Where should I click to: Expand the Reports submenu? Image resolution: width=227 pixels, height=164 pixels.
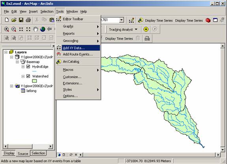coord(78,34)
